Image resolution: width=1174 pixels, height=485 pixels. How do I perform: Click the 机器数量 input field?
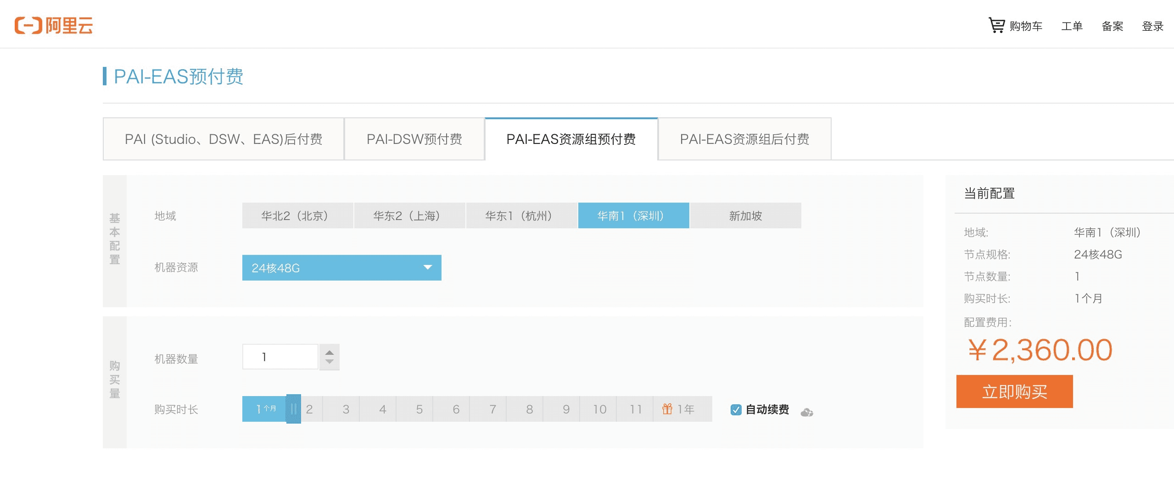click(x=280, y=357)
